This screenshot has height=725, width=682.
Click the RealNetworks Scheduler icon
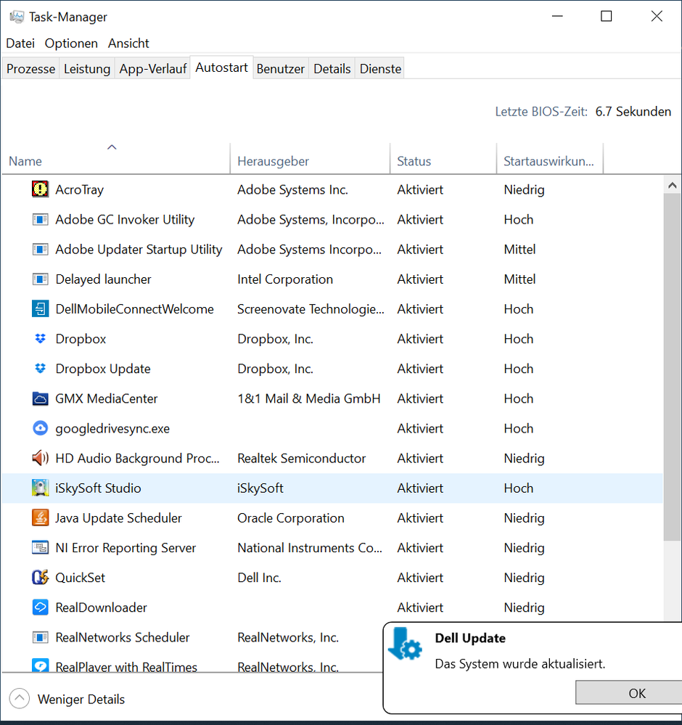[40, 637]
